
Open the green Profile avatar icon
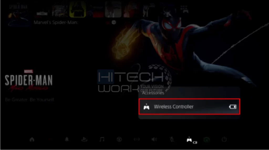pos(207,140)
